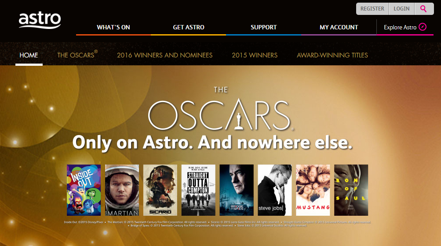Viewport: 441px width, 246px height.
Task: Select the Steve Jobs movie poster
Action: click(275, 190)
